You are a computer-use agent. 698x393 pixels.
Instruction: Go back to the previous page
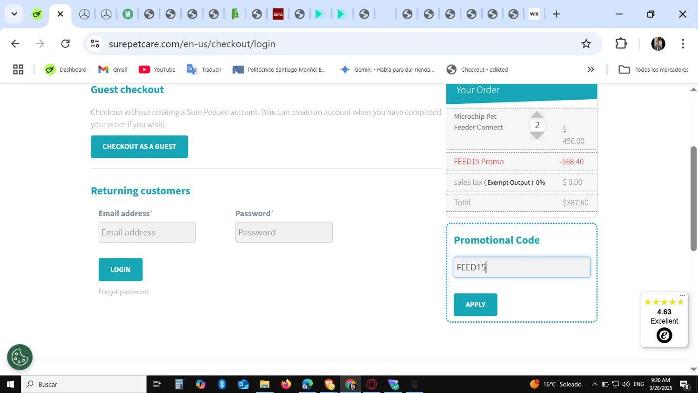[x=15, y=44]
